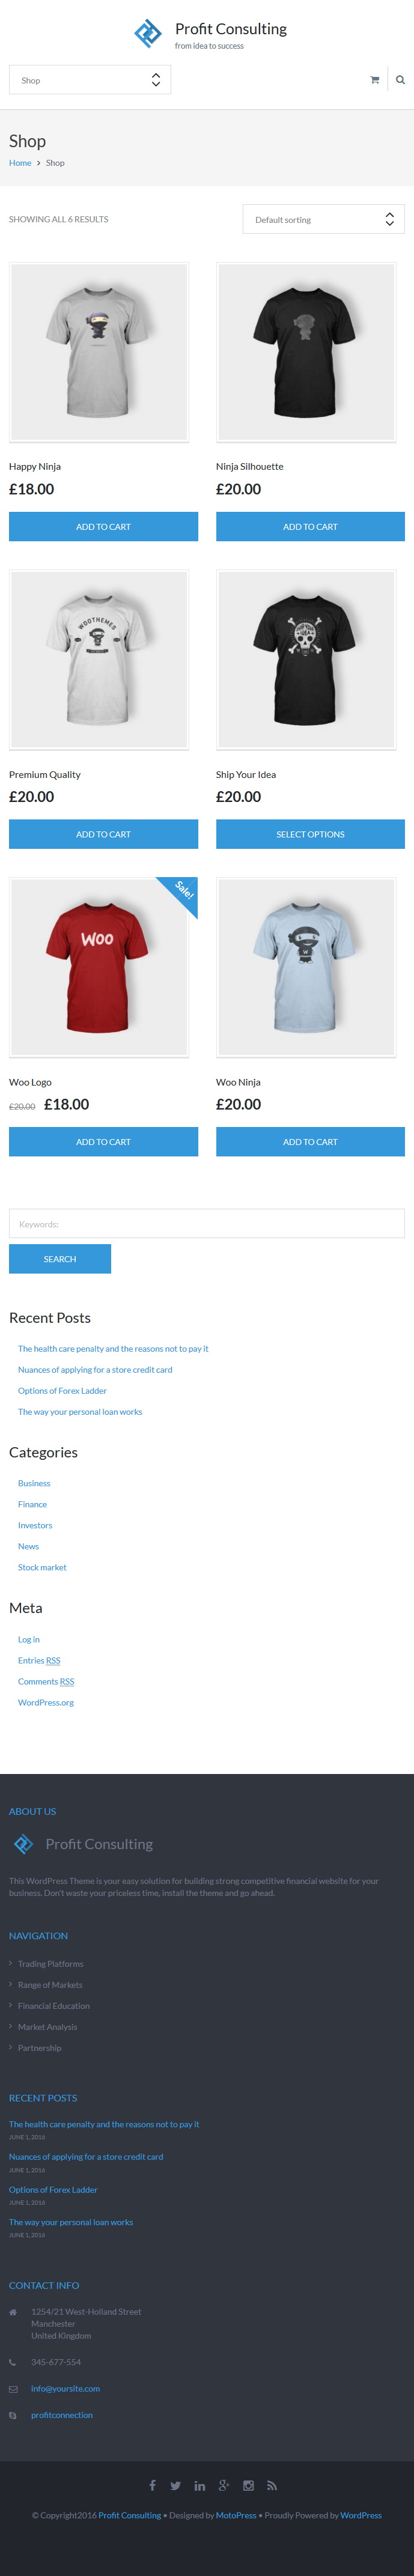Open the LinkedIn footer icon
Image resolution: width=414 pixels, height=2576 pixels.
pyautogui.click(x=200, y=2485)
